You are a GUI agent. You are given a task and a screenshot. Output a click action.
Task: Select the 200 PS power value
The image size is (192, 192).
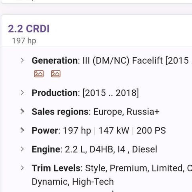(151, 130)
